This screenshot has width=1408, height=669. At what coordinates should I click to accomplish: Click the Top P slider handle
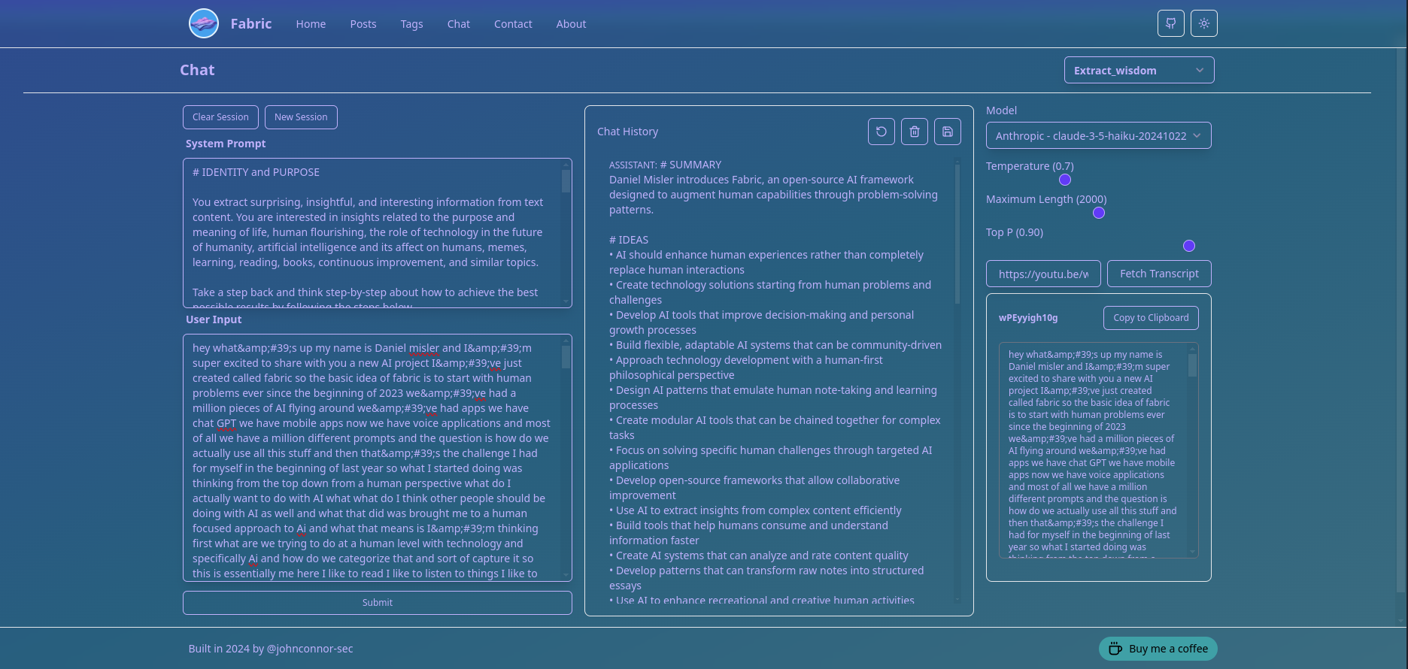[1188, 246]
